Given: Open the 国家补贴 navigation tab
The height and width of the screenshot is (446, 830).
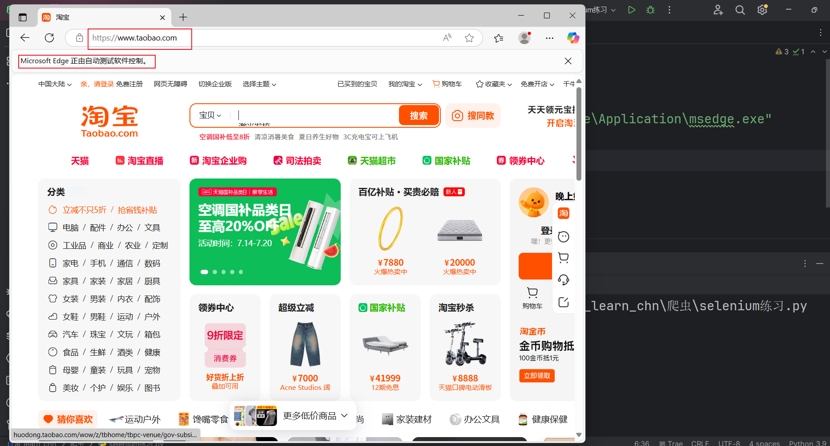Looking at the screenshot, I should [446, 161].
